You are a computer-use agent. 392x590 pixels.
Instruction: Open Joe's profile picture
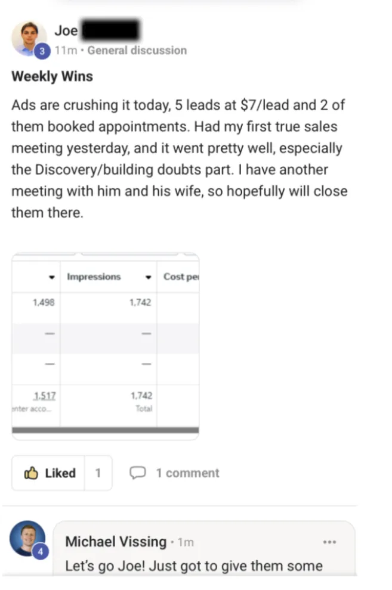coord(29,37)
